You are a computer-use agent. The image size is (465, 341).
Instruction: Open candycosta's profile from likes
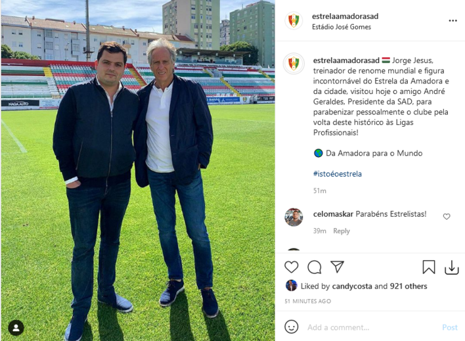point(352,286)
